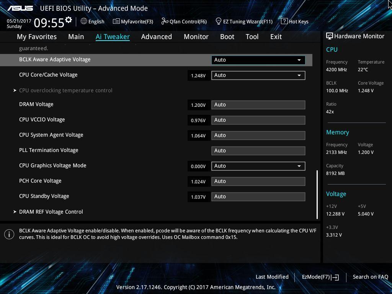Click the 2133 MHz memory frequency value
This screenshot has height=294, width=392.
pyautogui.click(x=336, y=152)
